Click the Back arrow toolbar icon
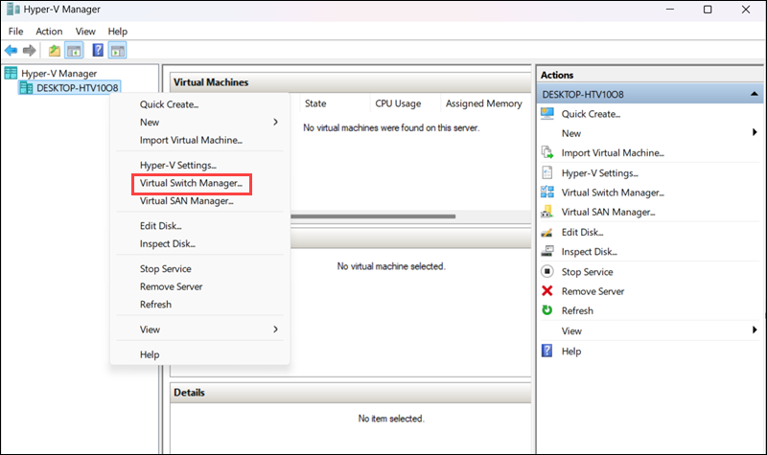 (11, 50)
